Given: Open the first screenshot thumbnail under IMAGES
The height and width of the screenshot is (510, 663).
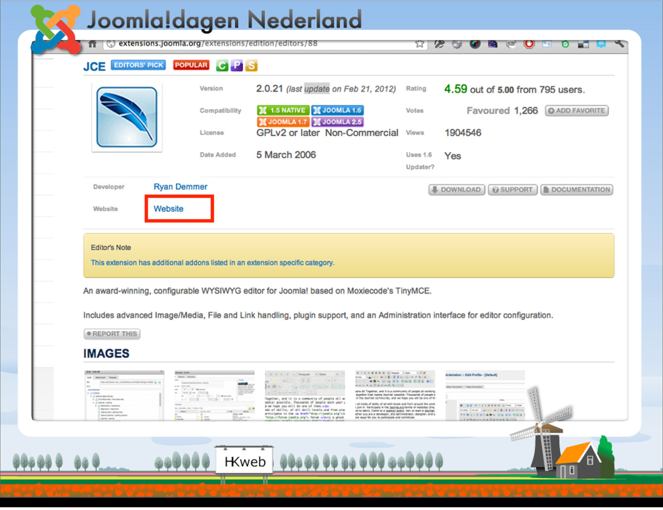Looking at the screenshot, I should point(124,395).
